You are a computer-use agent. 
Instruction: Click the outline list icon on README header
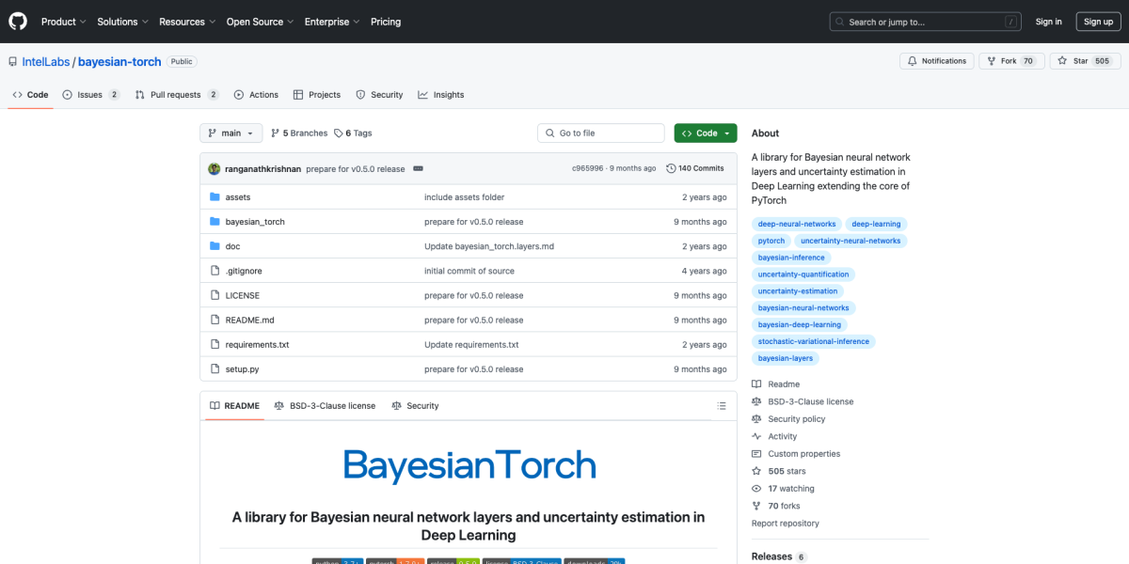(x=722, y=405)
